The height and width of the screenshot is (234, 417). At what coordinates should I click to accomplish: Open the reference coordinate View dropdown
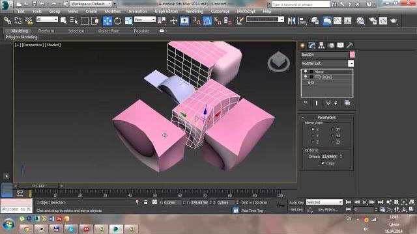(145, 19)
